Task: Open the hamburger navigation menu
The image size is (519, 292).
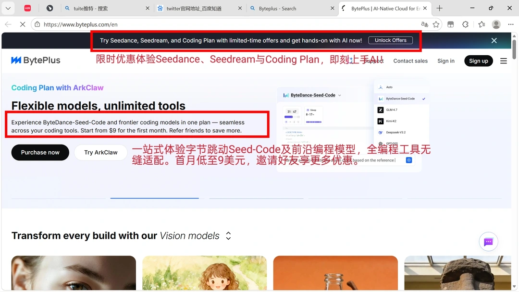Action: click(x=504, y=61)
